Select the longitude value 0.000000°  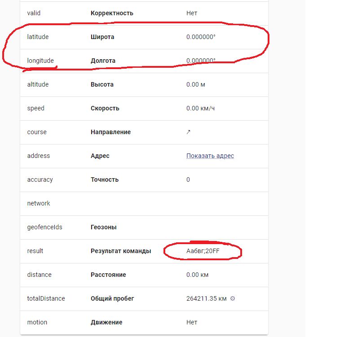pos(201,61)
